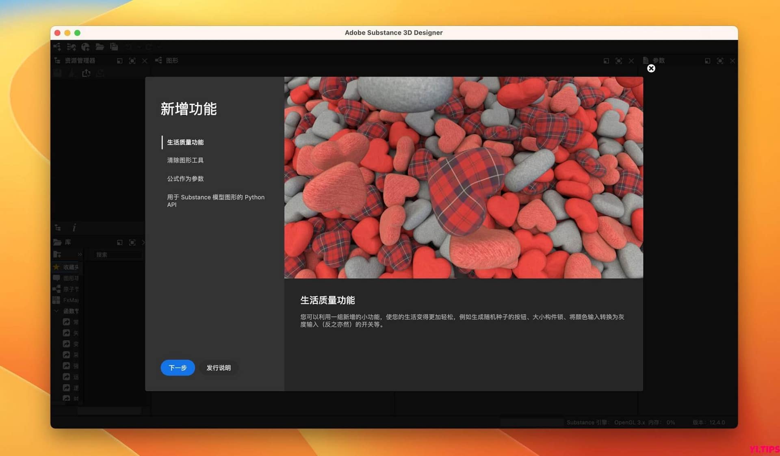Select the Python API topic in the dialog
The image size is (780, 456).
click(216, 201)
